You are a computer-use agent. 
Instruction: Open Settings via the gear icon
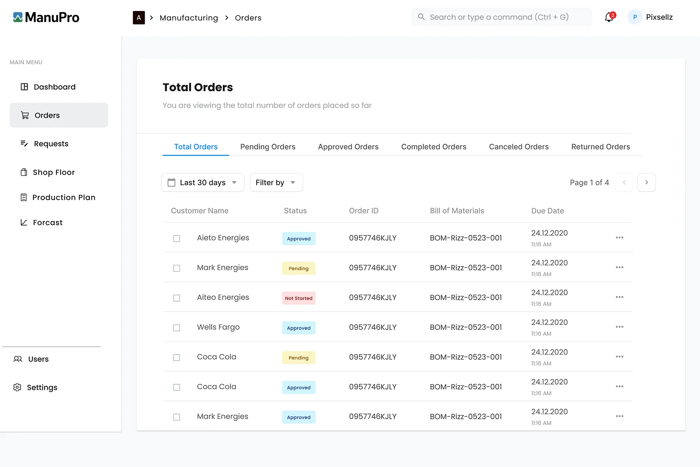[17, 387]
